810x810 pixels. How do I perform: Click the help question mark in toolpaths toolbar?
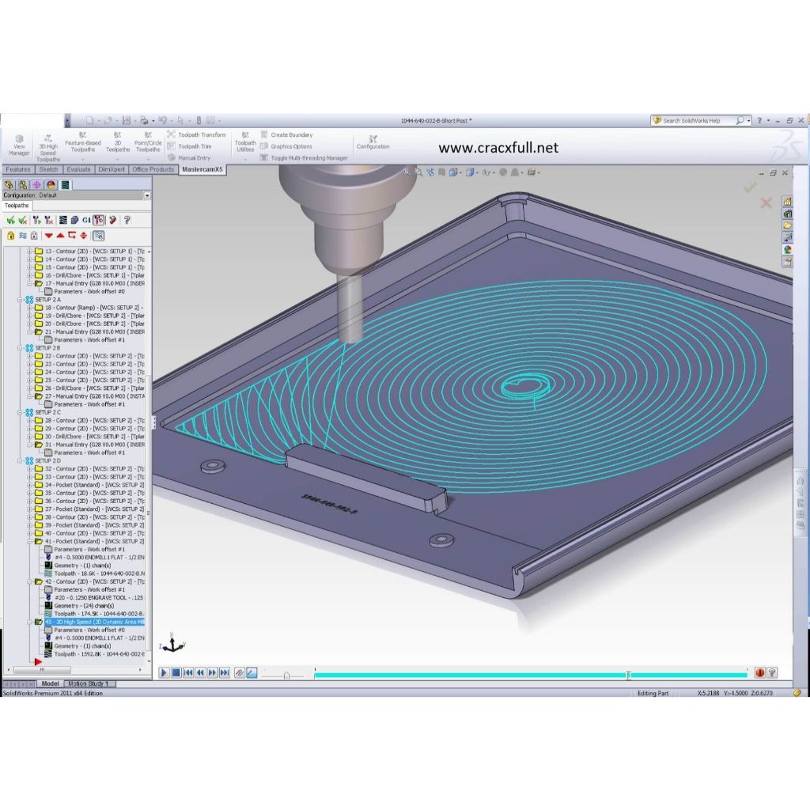point(127,220)
